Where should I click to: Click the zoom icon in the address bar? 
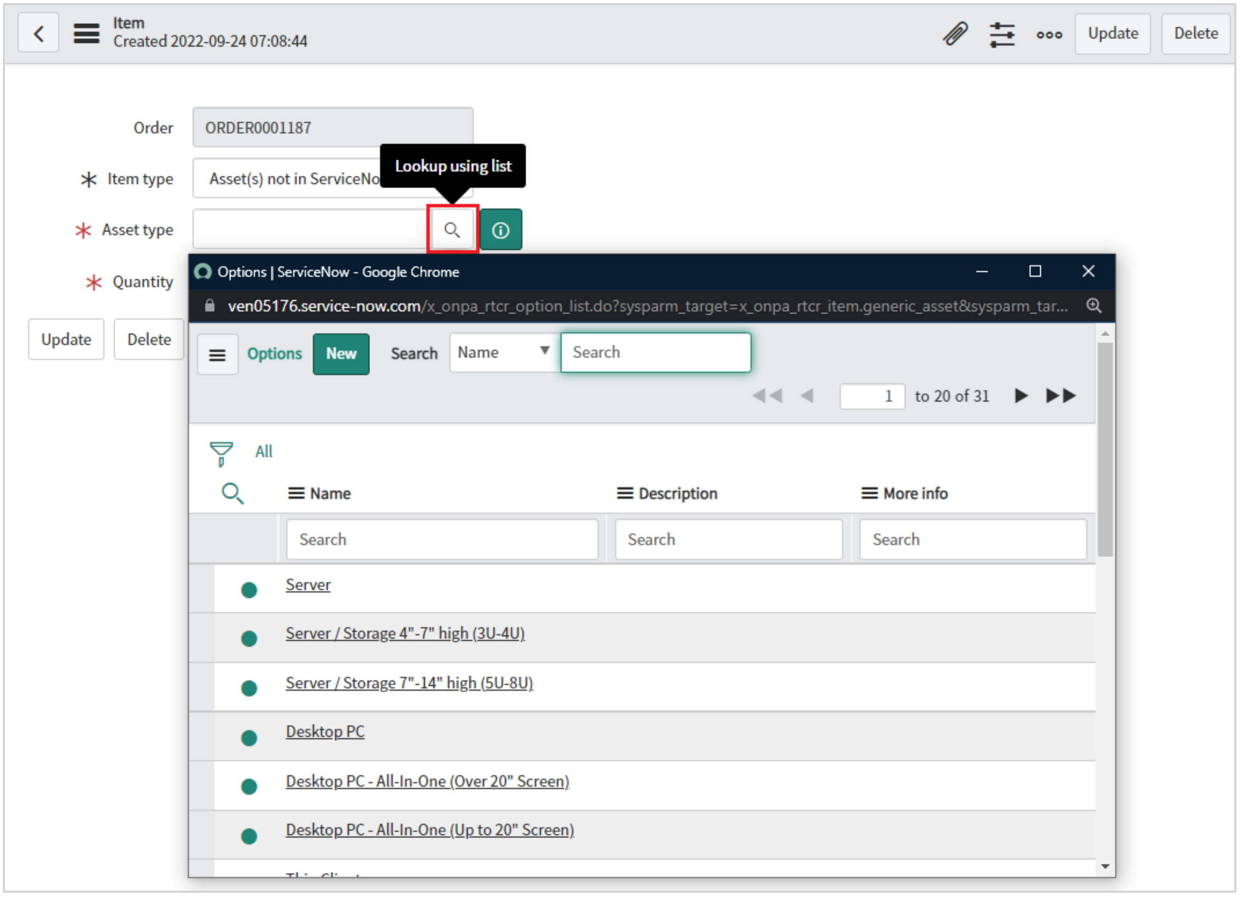(1093, 305)
